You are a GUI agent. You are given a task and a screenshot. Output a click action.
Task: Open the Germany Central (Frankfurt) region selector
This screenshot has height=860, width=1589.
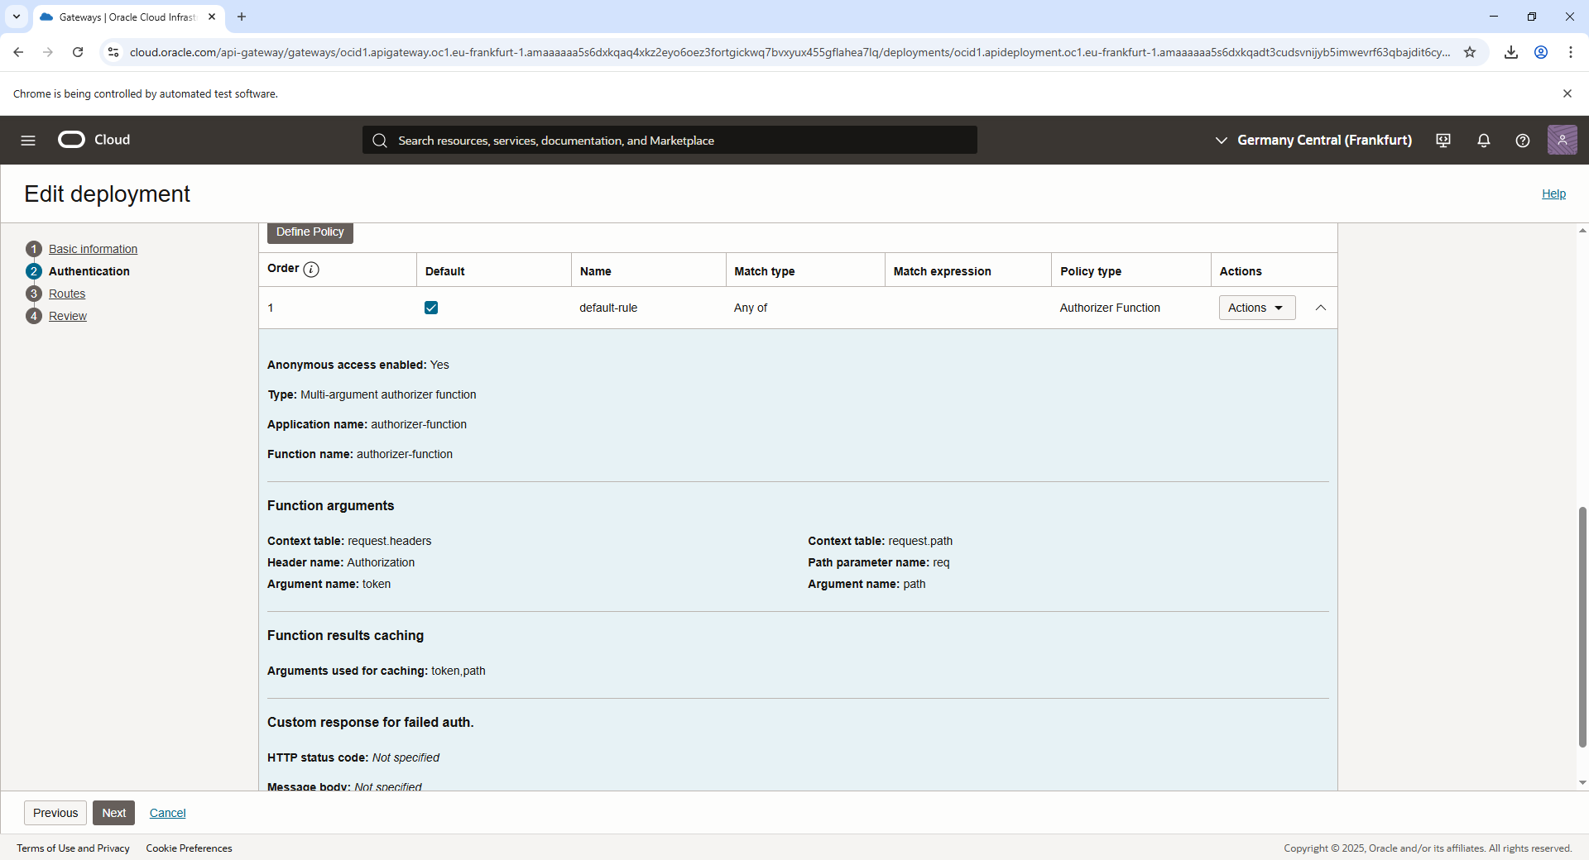[x=1313, y=141]
